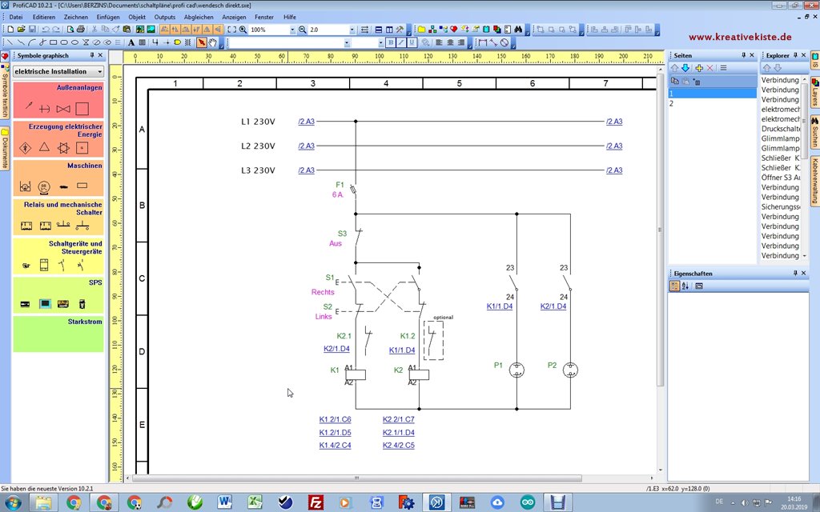Toggle bold text formatting

[391, 42]
